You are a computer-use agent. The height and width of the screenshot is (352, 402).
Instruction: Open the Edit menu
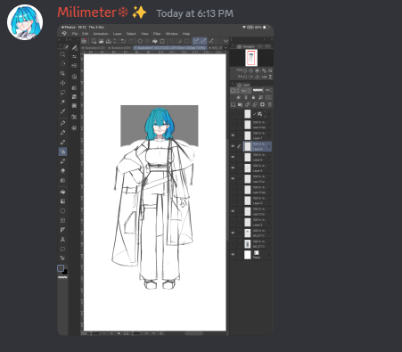pyautogui.click(x=86, y=34)
